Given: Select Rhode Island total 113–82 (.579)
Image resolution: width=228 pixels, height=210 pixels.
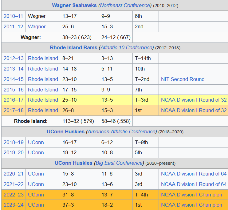Looking at the screenshot, I should 80,121.
